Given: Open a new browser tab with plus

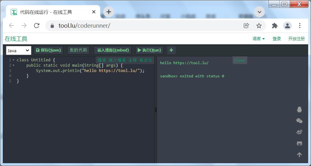Looking at the screenshot, I should 109,12.
